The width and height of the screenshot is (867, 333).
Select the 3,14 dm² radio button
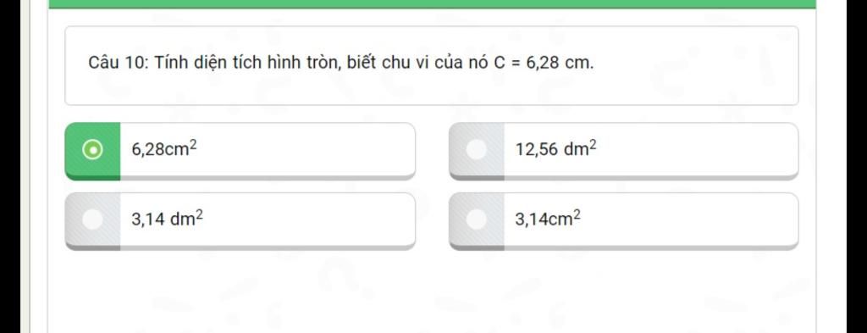pyautogui.click(x=92, y=219)
